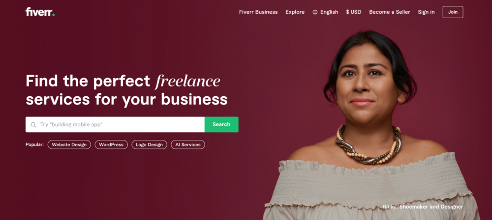The width and height of the screenshot is (492, 220).
Task: Click the Ritika, Shoemaker and Designer caption
Action: (423, 207)
